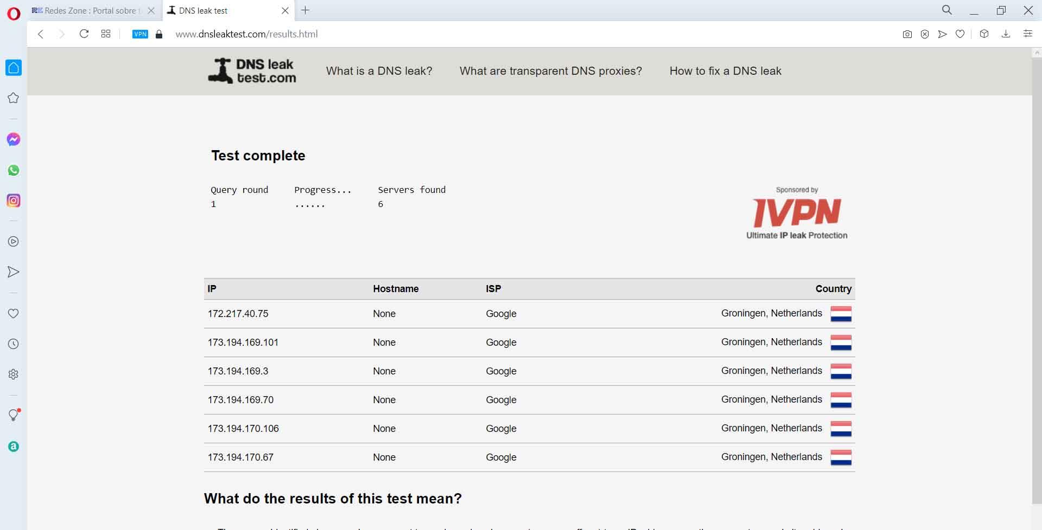Go back to the previous page
The width and height of the screenshot is (1042, 530).
click(41, 34)
